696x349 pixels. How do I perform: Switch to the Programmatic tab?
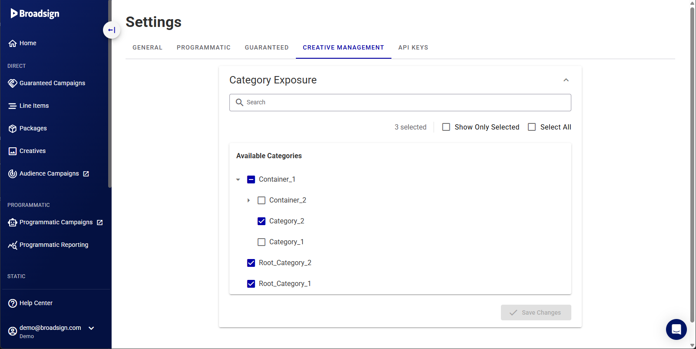point(204,47)
